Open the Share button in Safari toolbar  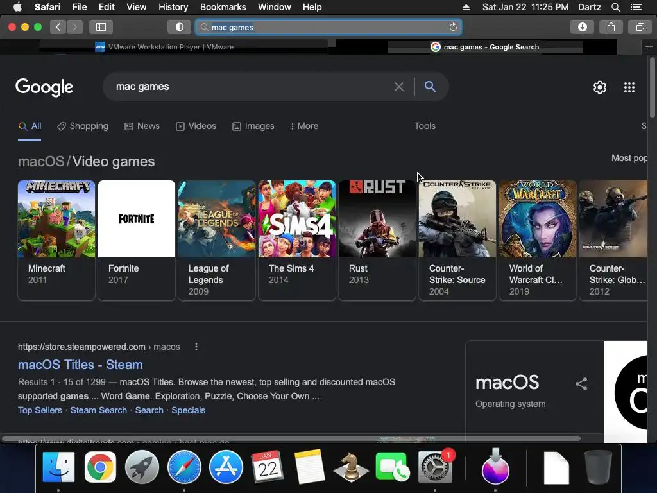(611, 27)
